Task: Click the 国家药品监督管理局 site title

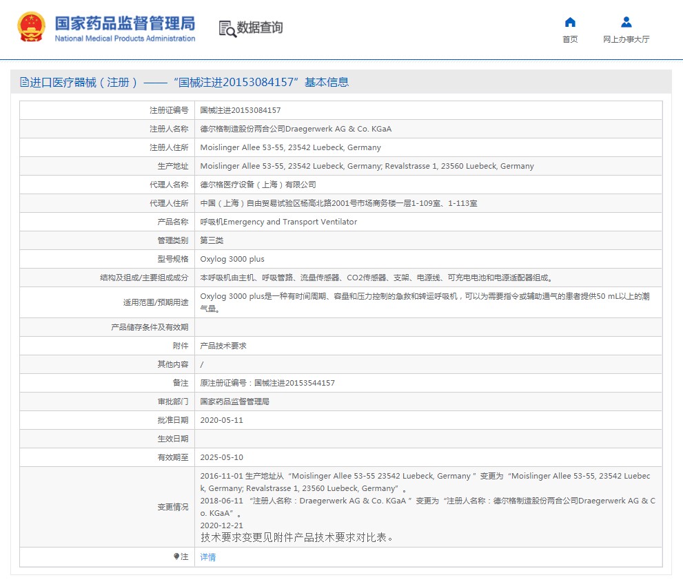Action: (125, 22)
